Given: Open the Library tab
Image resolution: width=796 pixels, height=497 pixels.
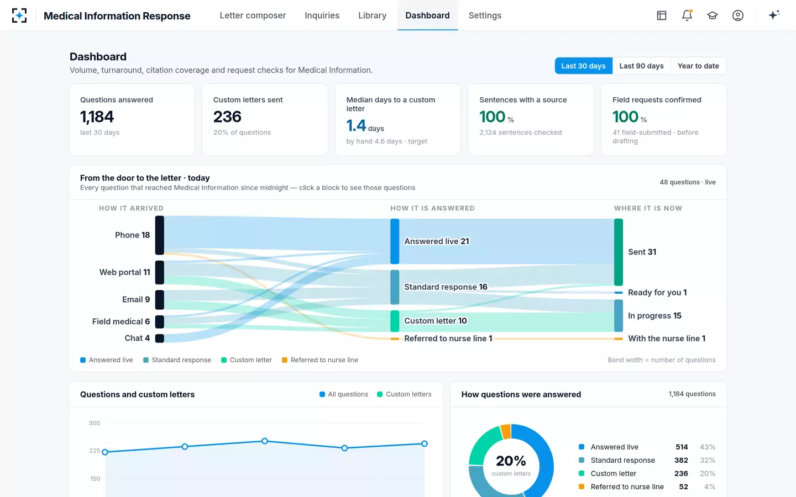Looking at the screenshot, I should [372, 15].
